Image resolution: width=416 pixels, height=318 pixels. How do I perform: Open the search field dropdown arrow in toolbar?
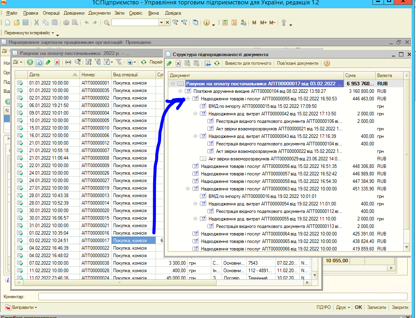click(161, 23)
